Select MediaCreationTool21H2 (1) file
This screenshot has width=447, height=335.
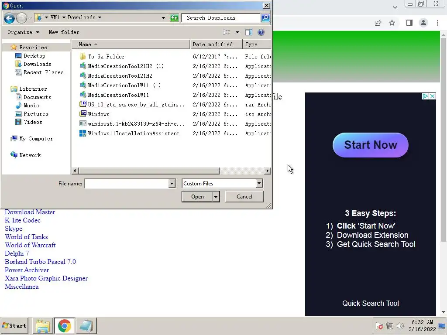click(126, 66)
